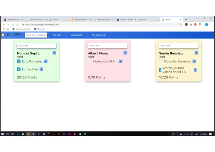Open the Windows notification center icon
Viewport: 215px width, 152px height.
coord(210,134)
